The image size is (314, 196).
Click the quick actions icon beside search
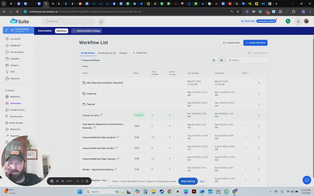(101, 22)
